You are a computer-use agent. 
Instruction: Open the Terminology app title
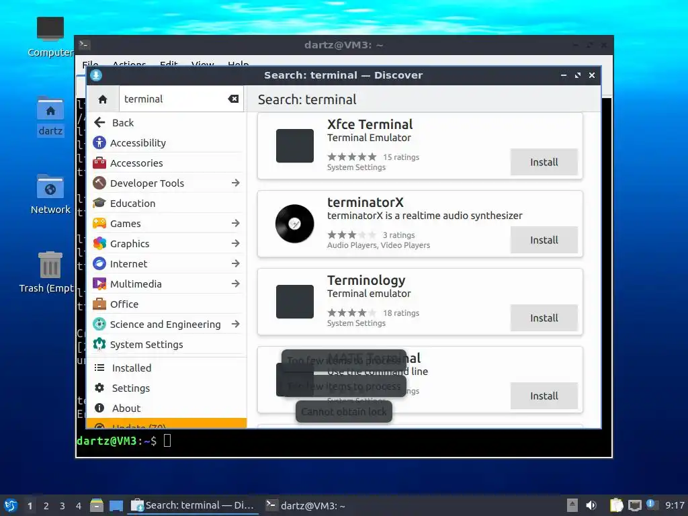[366, 280]
